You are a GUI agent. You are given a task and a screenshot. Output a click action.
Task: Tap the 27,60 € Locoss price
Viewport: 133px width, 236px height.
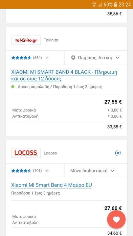[x=113, y=208]
